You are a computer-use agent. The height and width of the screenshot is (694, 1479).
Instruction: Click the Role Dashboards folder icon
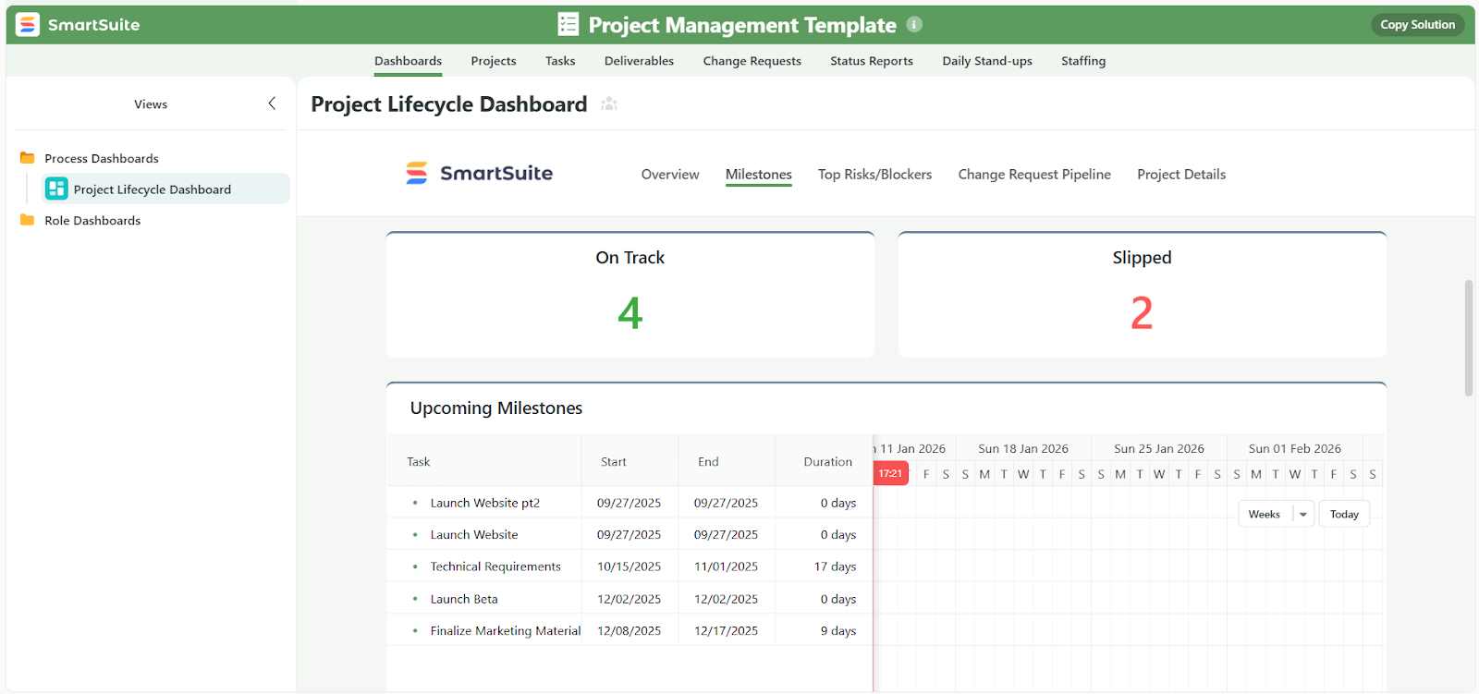pos(28,220)
